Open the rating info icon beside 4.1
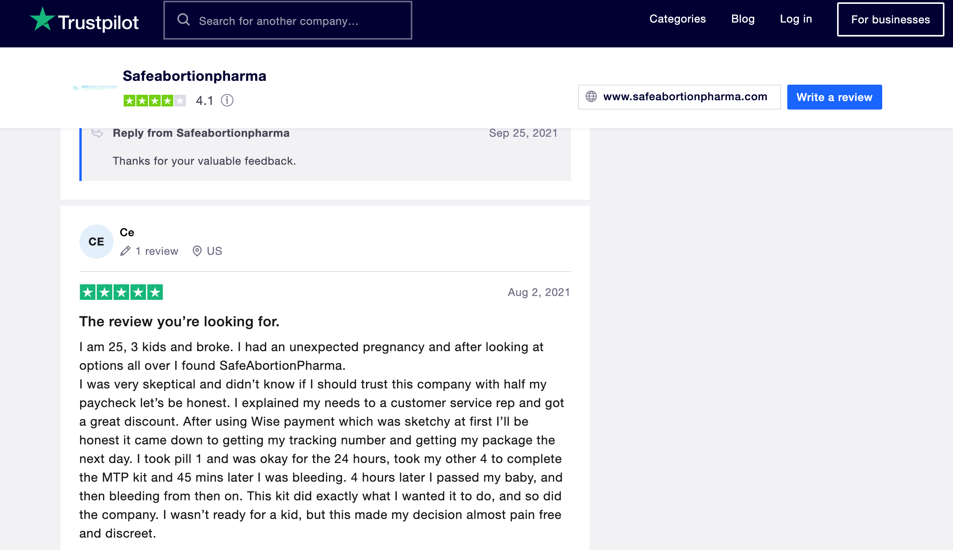Screen dimensions: 953x550 227,101
